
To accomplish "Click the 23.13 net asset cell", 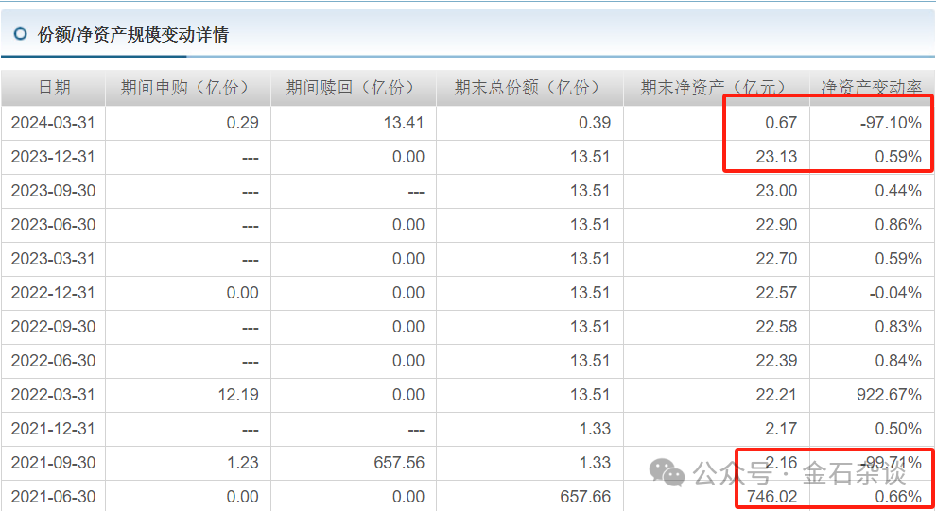I will point(776,157).
